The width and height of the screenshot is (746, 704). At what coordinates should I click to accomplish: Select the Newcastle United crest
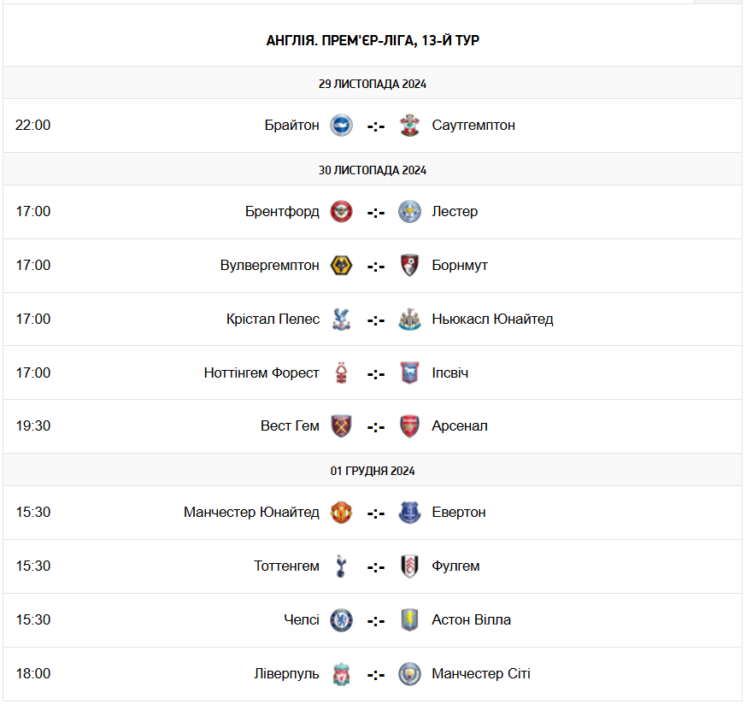click(x=409, y=320)
